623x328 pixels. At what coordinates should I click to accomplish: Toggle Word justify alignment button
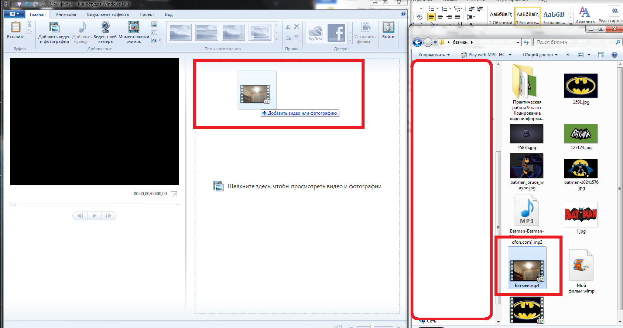[458, 17]
